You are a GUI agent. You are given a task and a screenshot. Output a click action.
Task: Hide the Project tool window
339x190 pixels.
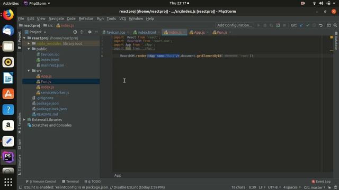pyautogui.click(x=96, y=32)
